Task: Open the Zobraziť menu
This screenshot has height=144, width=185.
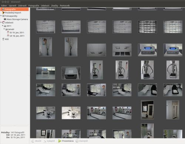Action: coord(22,6)
